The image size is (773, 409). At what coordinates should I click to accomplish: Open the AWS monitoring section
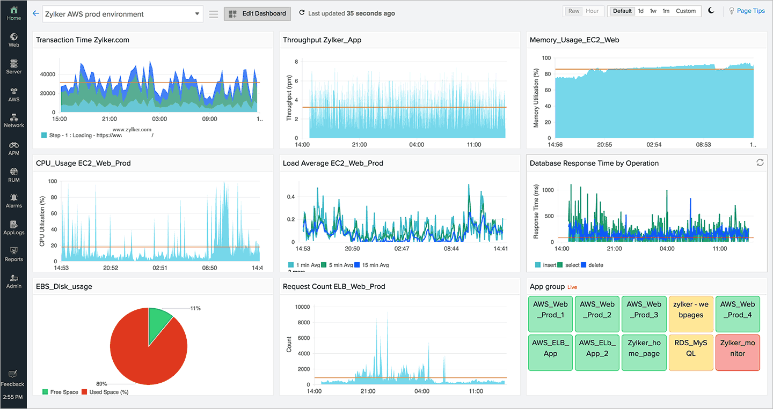(13, 94)
